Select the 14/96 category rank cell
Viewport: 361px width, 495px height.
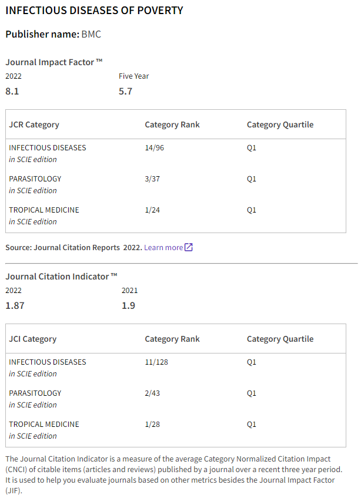pyautogui.click(x=155, y=147)
